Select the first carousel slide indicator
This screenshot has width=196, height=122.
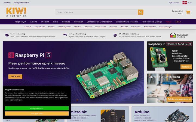coord(77,100)
